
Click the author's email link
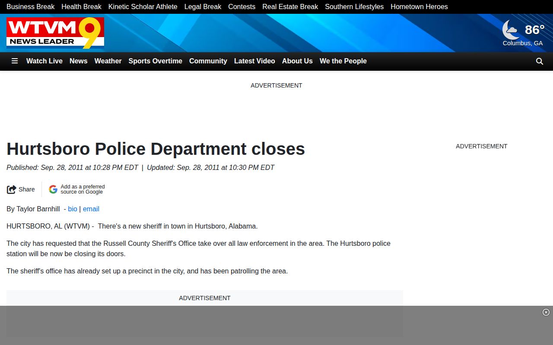(x=91, y=209)
